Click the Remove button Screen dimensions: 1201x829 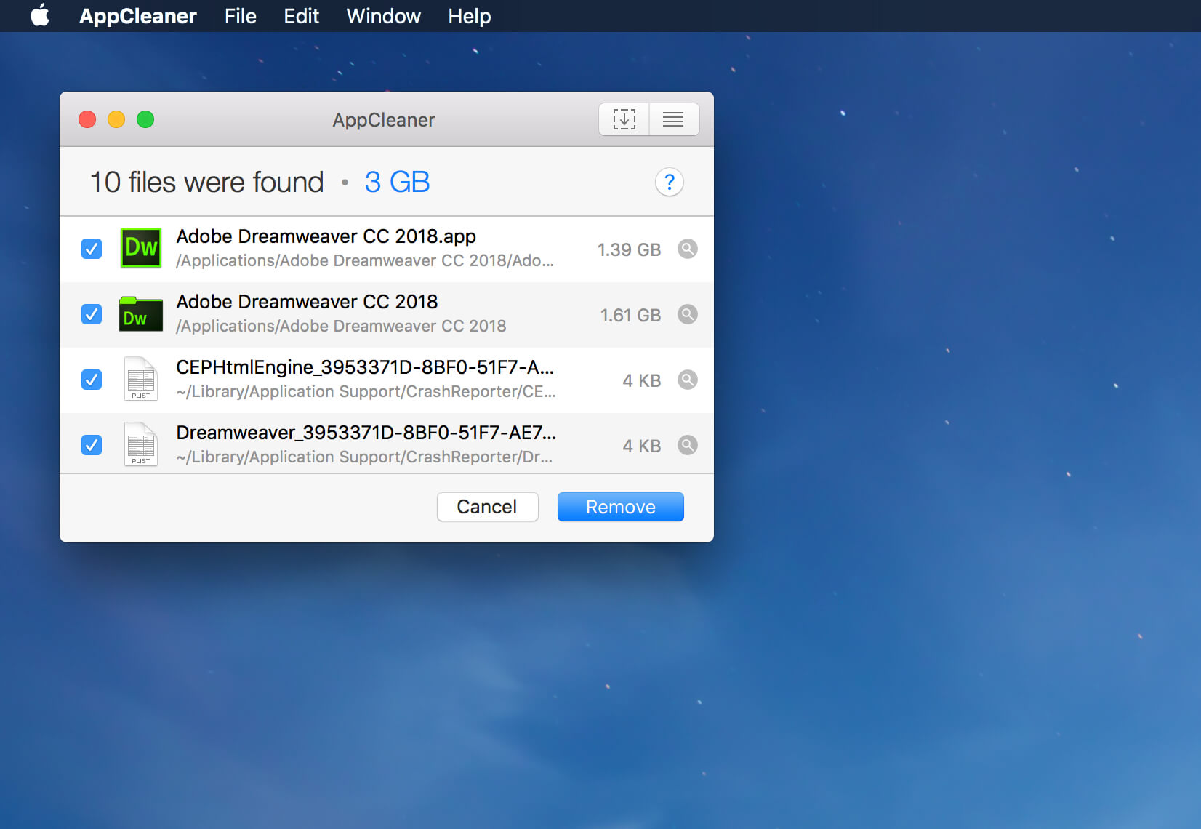click(621, 507)
